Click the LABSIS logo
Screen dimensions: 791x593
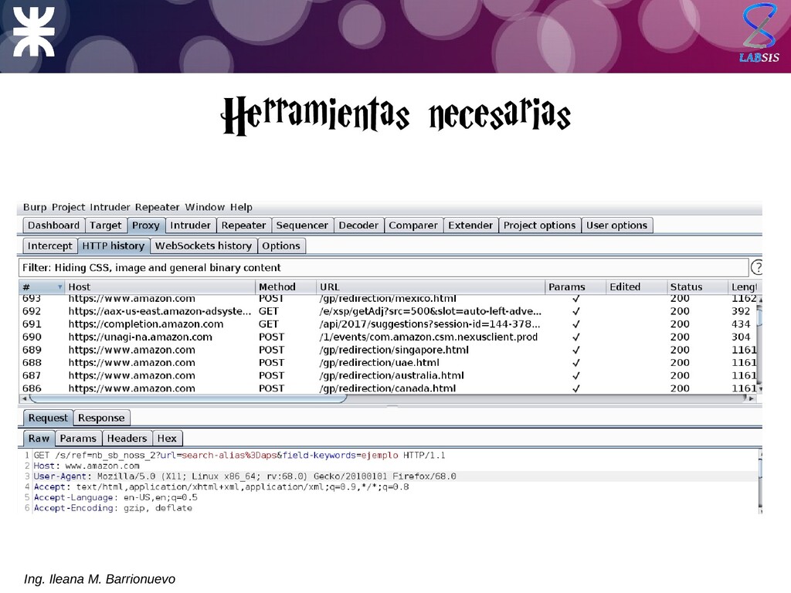(x=760, y=33)
